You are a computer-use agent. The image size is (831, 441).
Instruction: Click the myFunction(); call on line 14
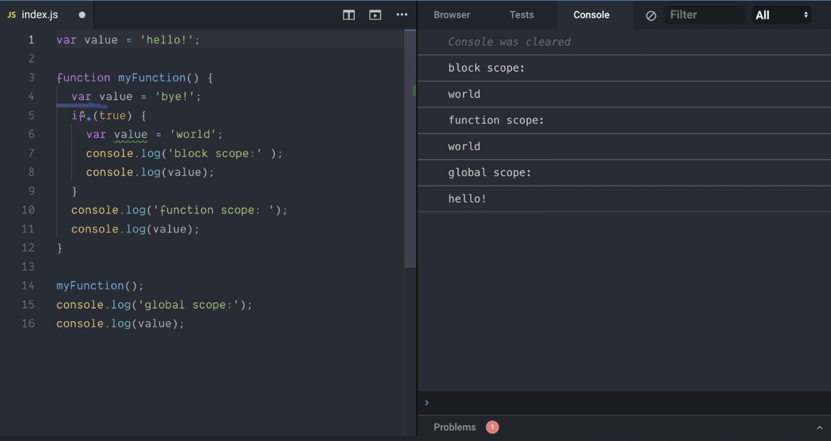[x=100, y=286]
